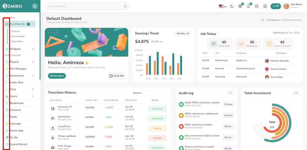Open File Manager from the sidebar
Image resolution: width=307 pixels, height=150 pixels.
coord(18,69)
